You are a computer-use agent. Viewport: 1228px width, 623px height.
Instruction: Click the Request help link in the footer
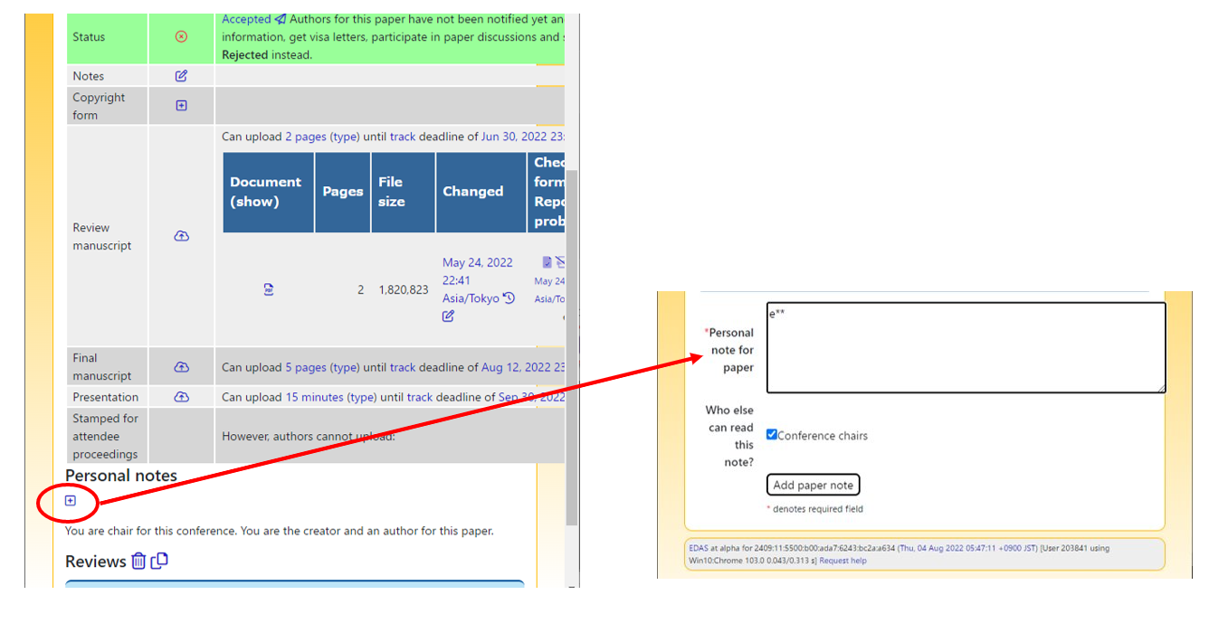pos(842,561)
